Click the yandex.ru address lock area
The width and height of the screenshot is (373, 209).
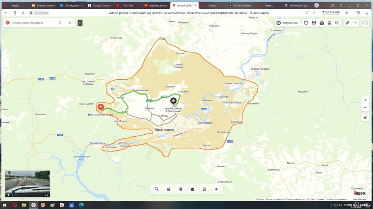pos(39,13)
